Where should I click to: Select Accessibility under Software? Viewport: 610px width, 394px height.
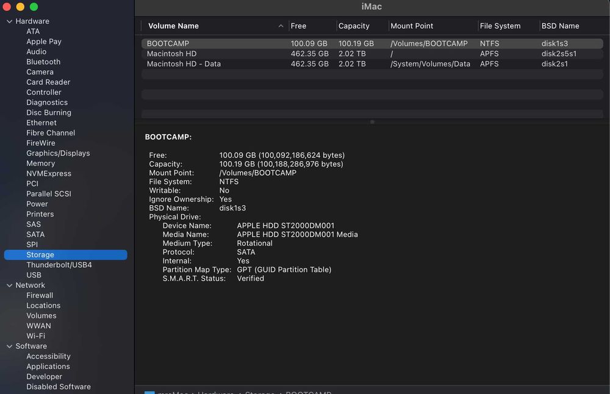48,356
